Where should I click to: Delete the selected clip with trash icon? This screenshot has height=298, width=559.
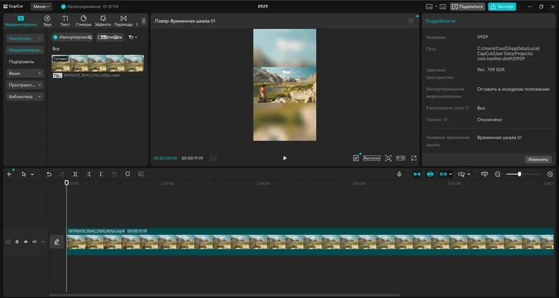click(115, 174)
